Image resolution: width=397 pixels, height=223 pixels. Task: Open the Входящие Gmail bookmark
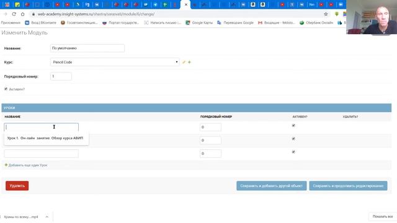[277, 23]
